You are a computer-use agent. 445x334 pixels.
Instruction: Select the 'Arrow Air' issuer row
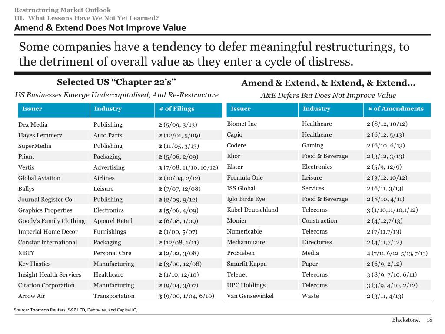click(x=32, y=296)
